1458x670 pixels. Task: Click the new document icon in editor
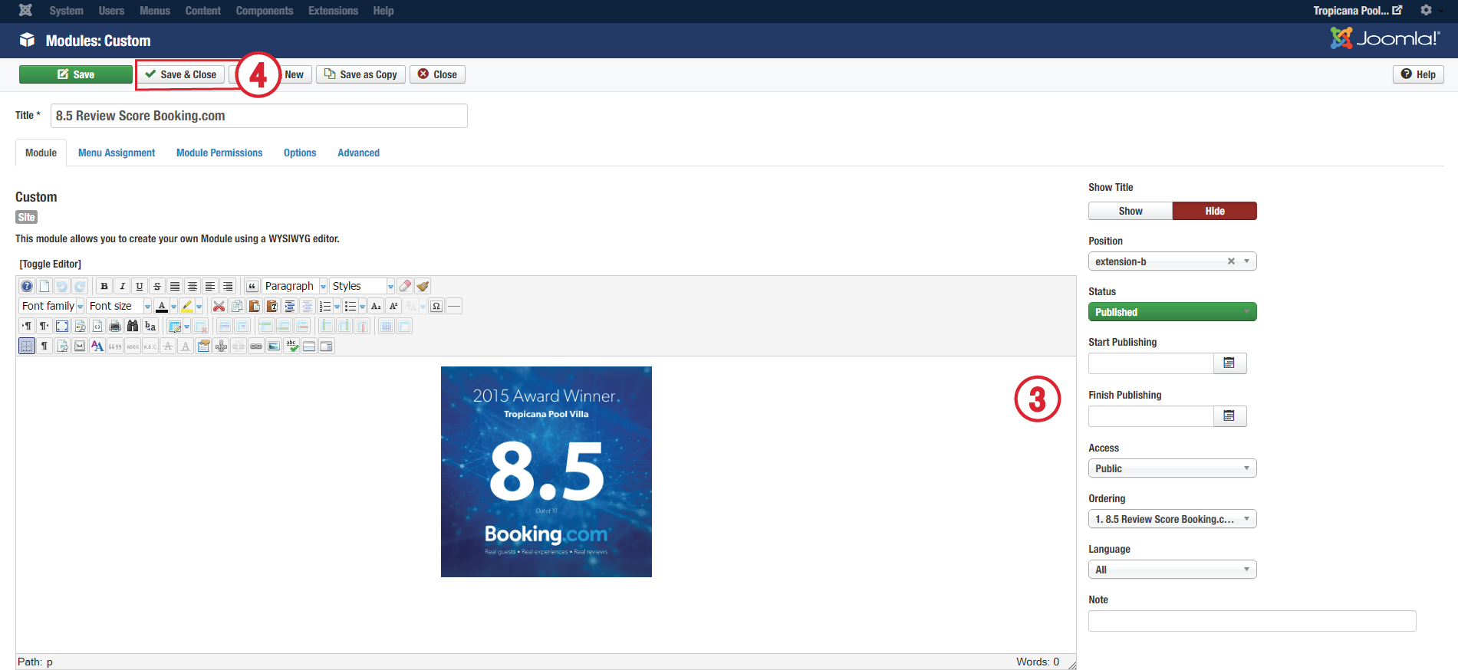(x=44, y=286)
